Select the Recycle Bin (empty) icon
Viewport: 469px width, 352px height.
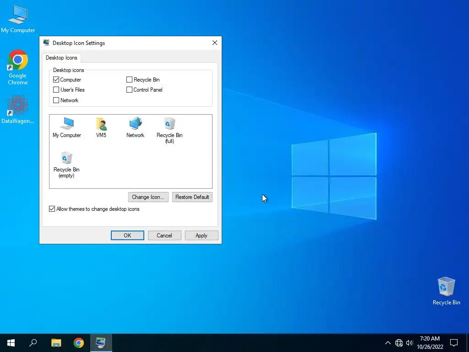coord(66,165)
